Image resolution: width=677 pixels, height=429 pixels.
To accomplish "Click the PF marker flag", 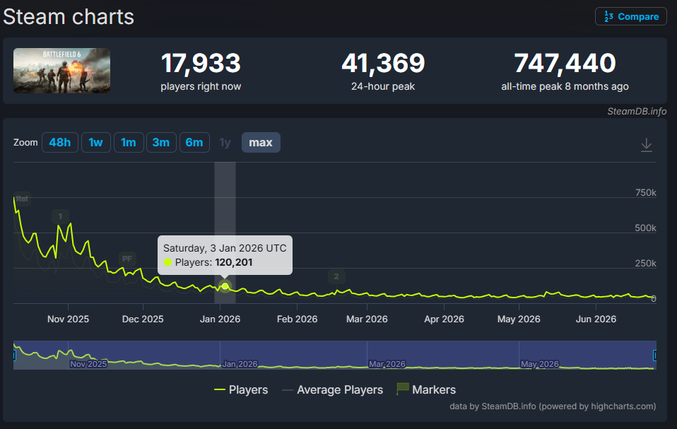I will click(127, 259).
